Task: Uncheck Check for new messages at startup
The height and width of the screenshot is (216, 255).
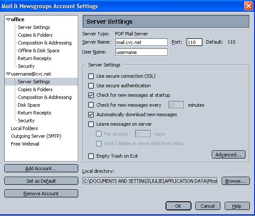Action: [91, 95]
